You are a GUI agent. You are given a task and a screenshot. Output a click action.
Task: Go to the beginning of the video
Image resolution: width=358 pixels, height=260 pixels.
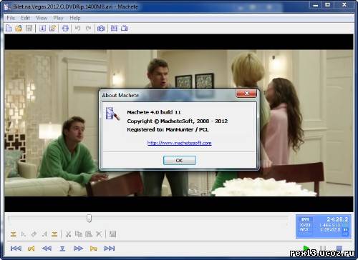pos(16,249)
